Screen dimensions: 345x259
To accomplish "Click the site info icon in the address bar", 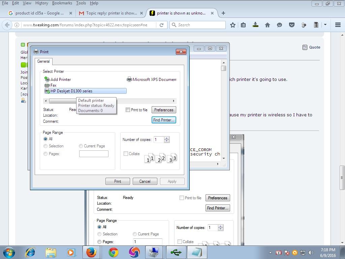I will pos(17,25).
